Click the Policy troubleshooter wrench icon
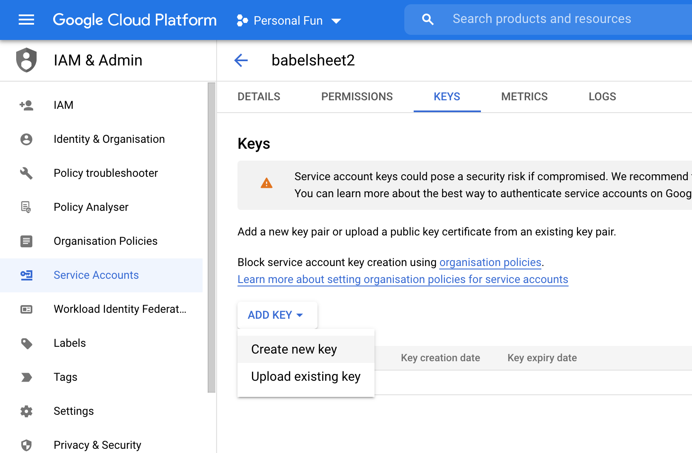 26,173
